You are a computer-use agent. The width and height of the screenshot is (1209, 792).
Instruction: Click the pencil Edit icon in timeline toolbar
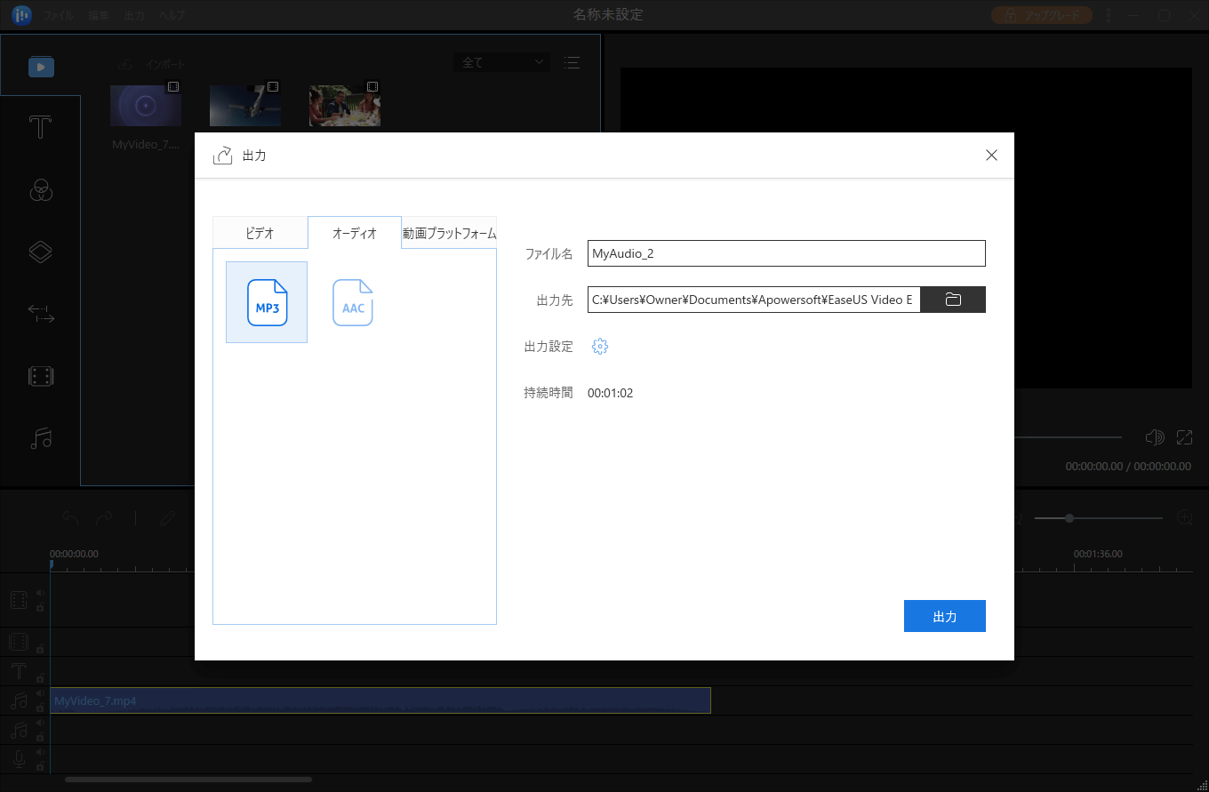pyautogui.click(x=168, y=517)
